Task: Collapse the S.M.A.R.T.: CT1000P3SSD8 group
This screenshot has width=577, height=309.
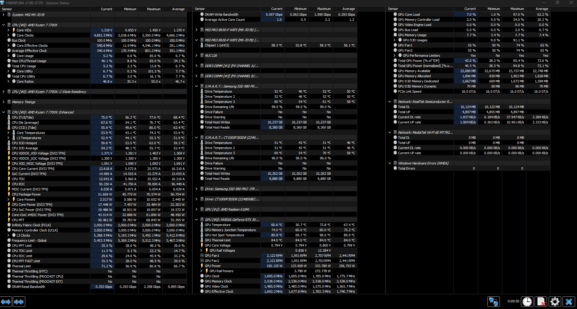Action: tap(196, 138)
